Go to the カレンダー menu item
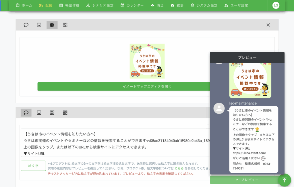Viewport: 294px width, 187px height. pos(132,5)
